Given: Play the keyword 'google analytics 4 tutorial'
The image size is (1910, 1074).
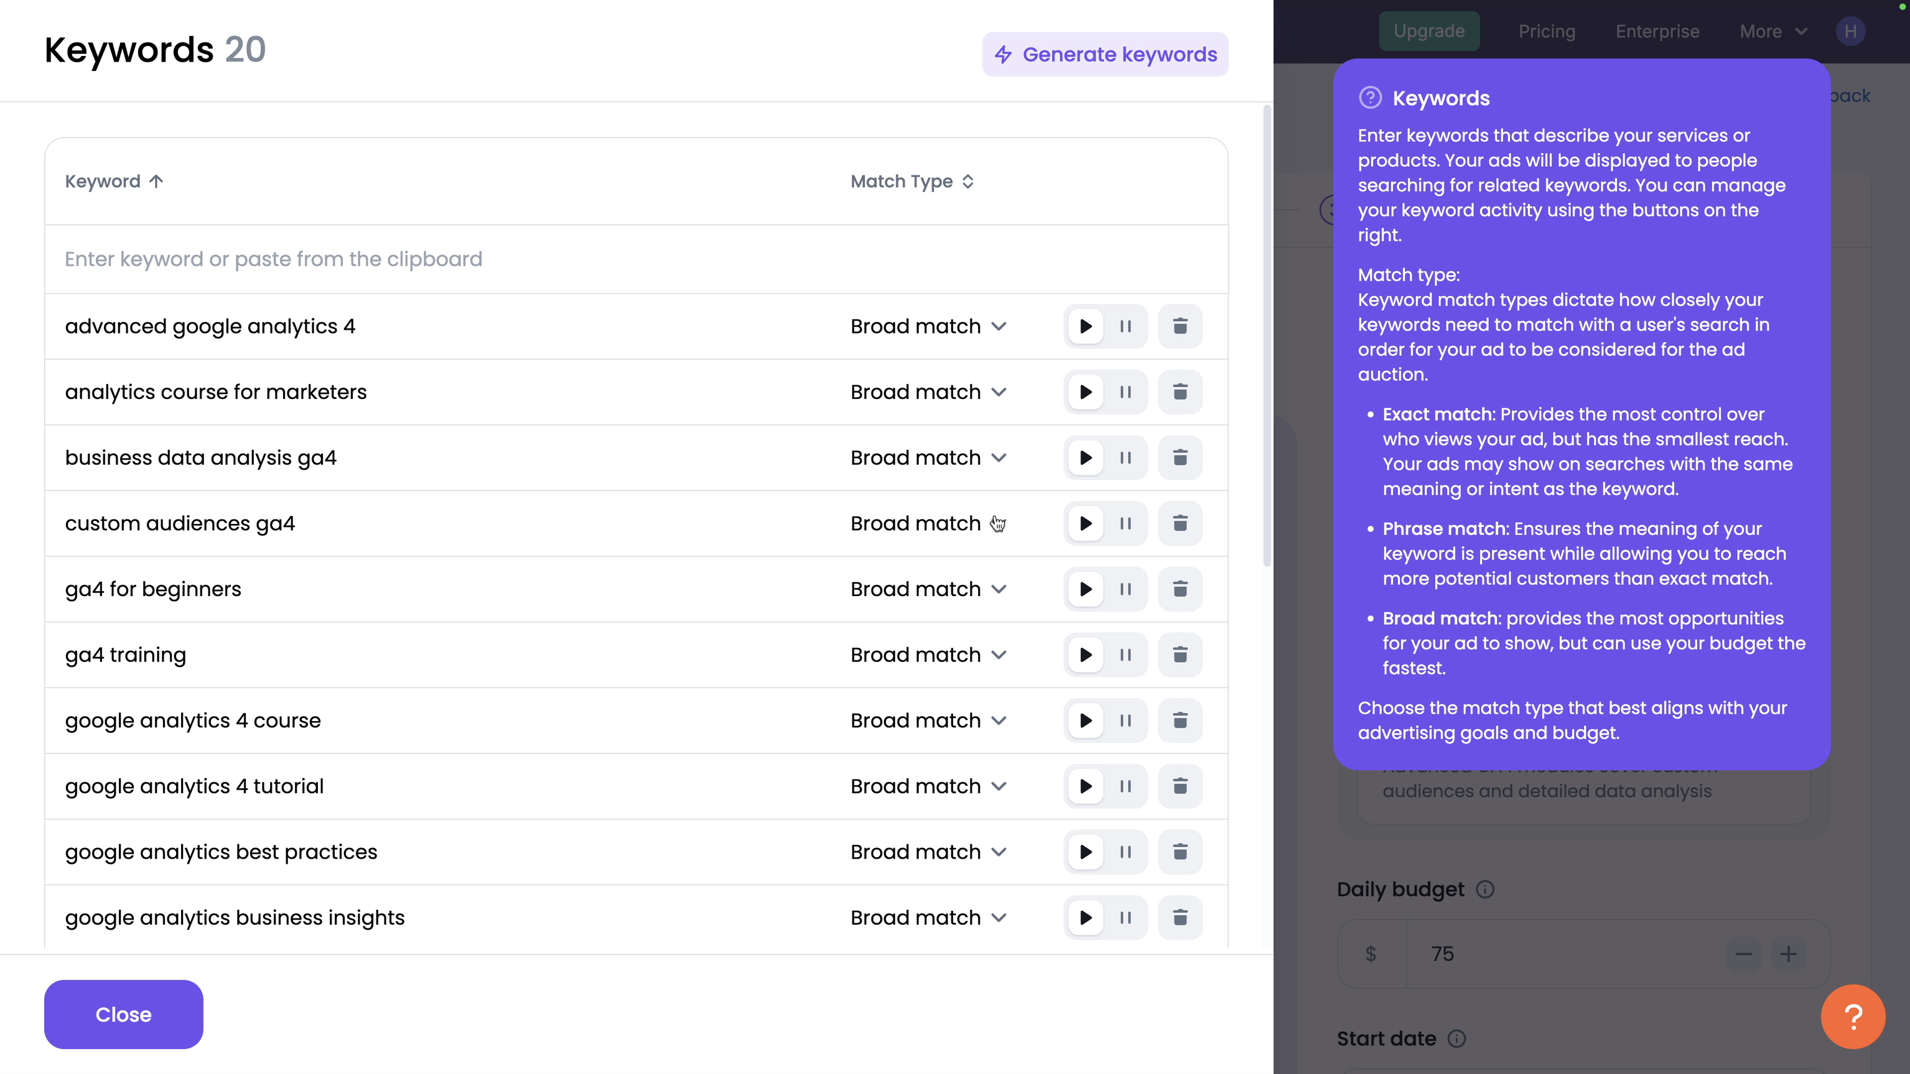Looking at the screenshot, I should coord(1085,787).
